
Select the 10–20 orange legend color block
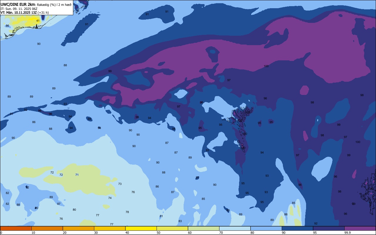click(47, 228)
